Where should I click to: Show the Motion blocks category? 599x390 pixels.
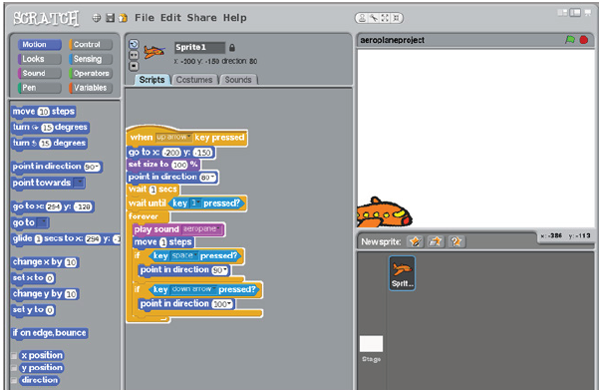40,44
